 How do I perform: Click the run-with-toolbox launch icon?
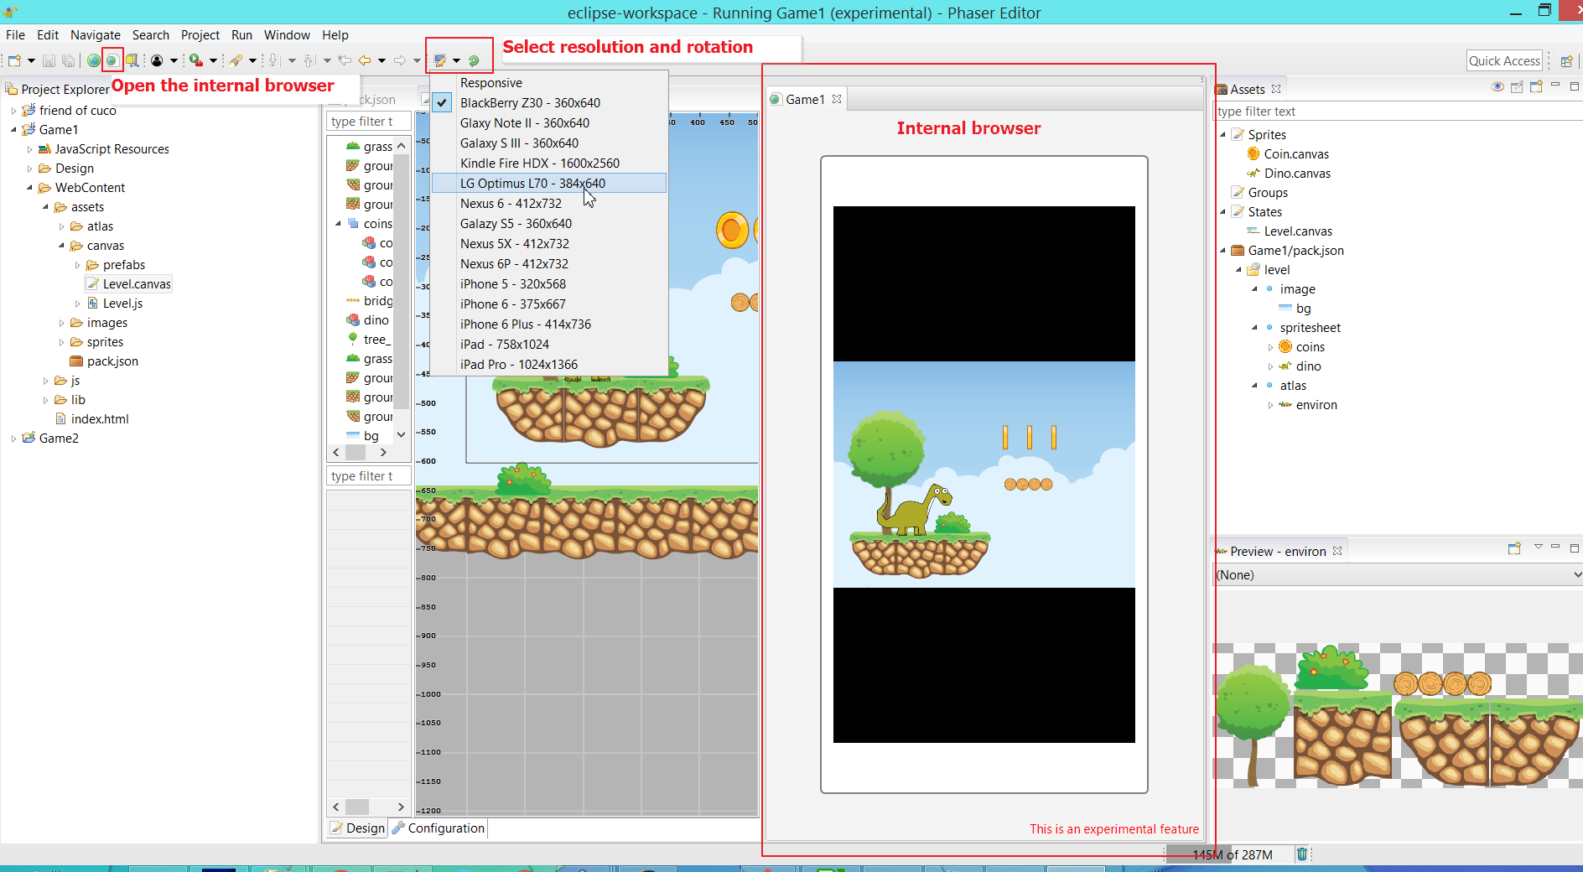(195, 60)
